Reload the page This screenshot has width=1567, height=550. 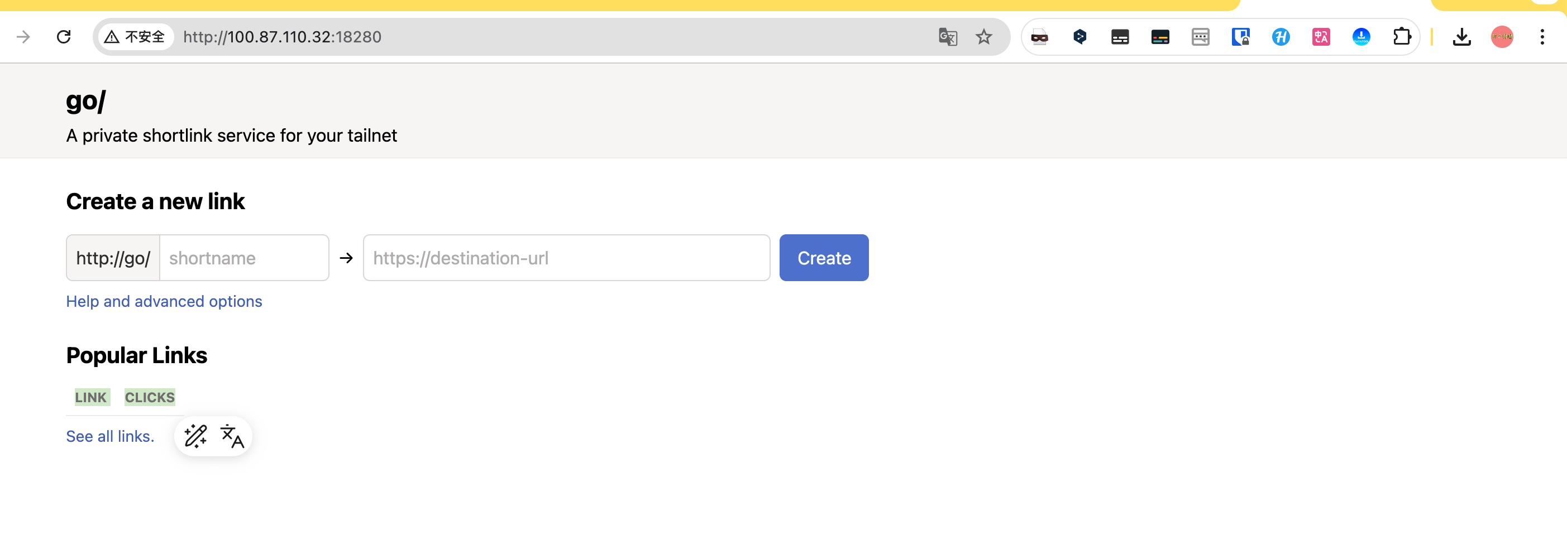click(64, 37)
